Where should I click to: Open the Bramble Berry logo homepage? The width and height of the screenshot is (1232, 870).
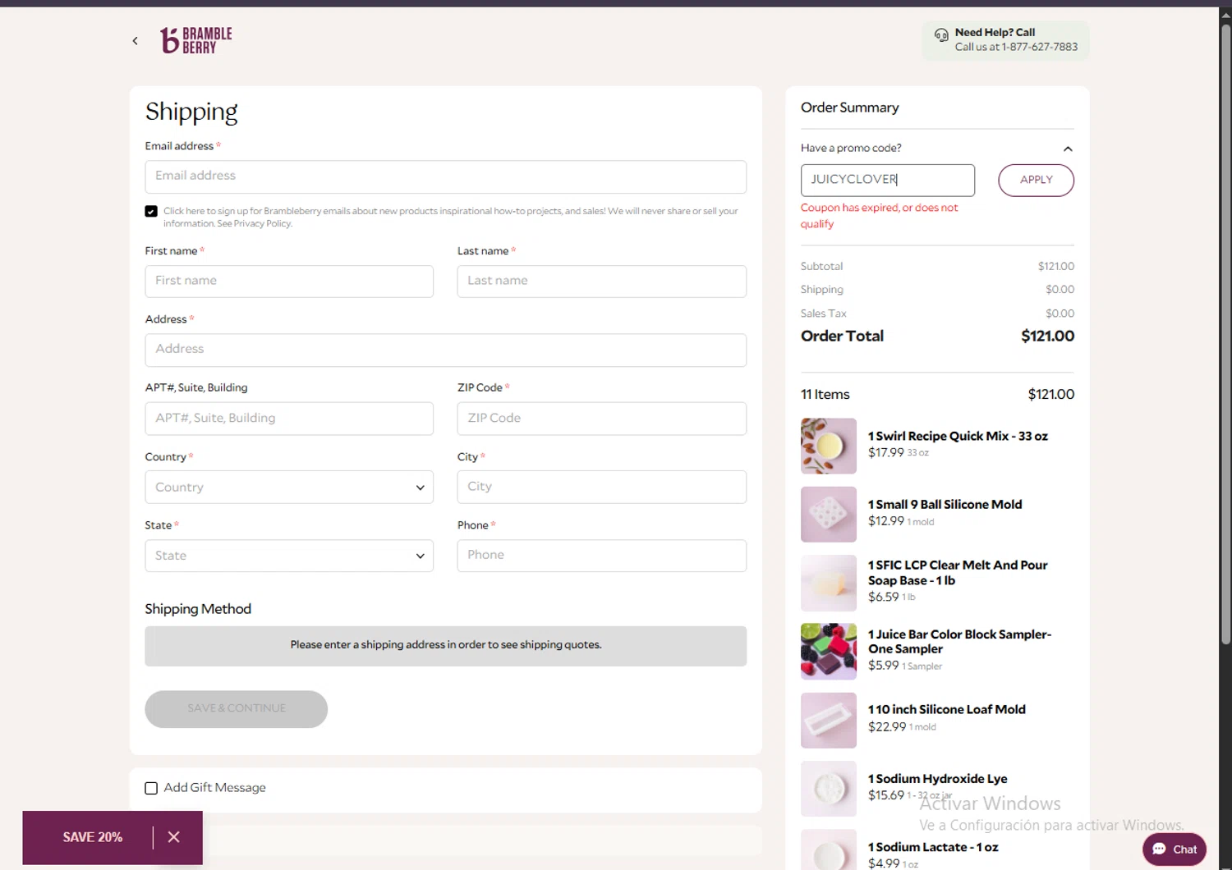[x=196, y=40]
